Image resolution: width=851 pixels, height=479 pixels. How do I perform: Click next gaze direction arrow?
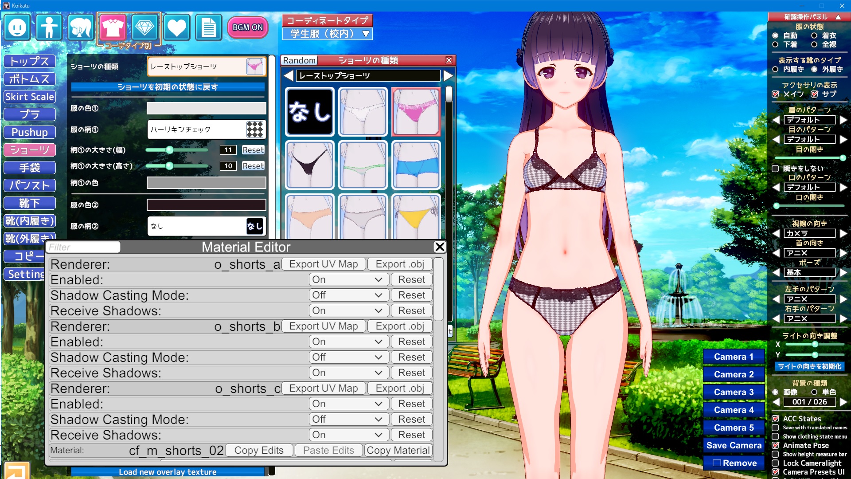point(843,233)
